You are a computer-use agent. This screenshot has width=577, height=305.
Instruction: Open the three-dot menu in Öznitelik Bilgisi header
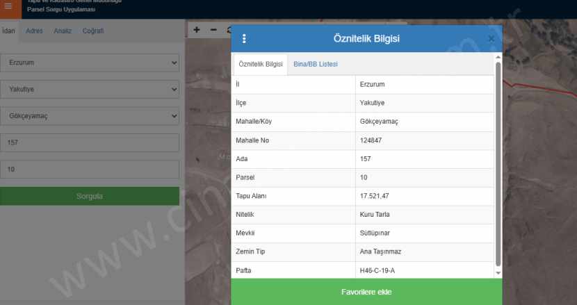coord(244,39)
